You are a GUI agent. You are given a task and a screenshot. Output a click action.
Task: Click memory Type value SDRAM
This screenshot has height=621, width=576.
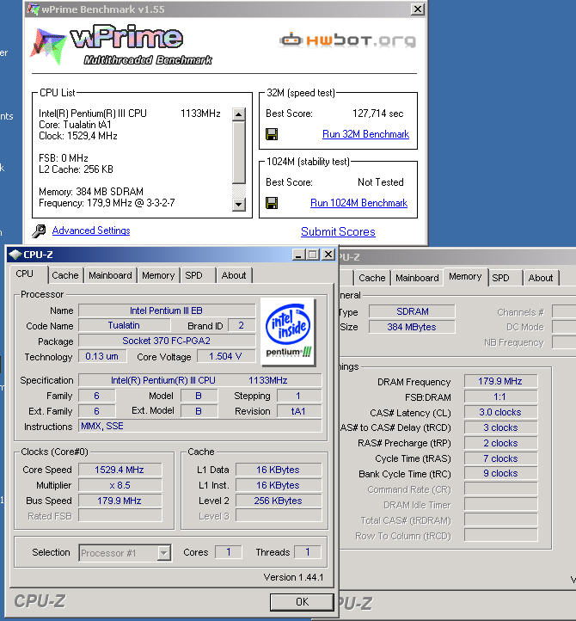pos(412,311)
